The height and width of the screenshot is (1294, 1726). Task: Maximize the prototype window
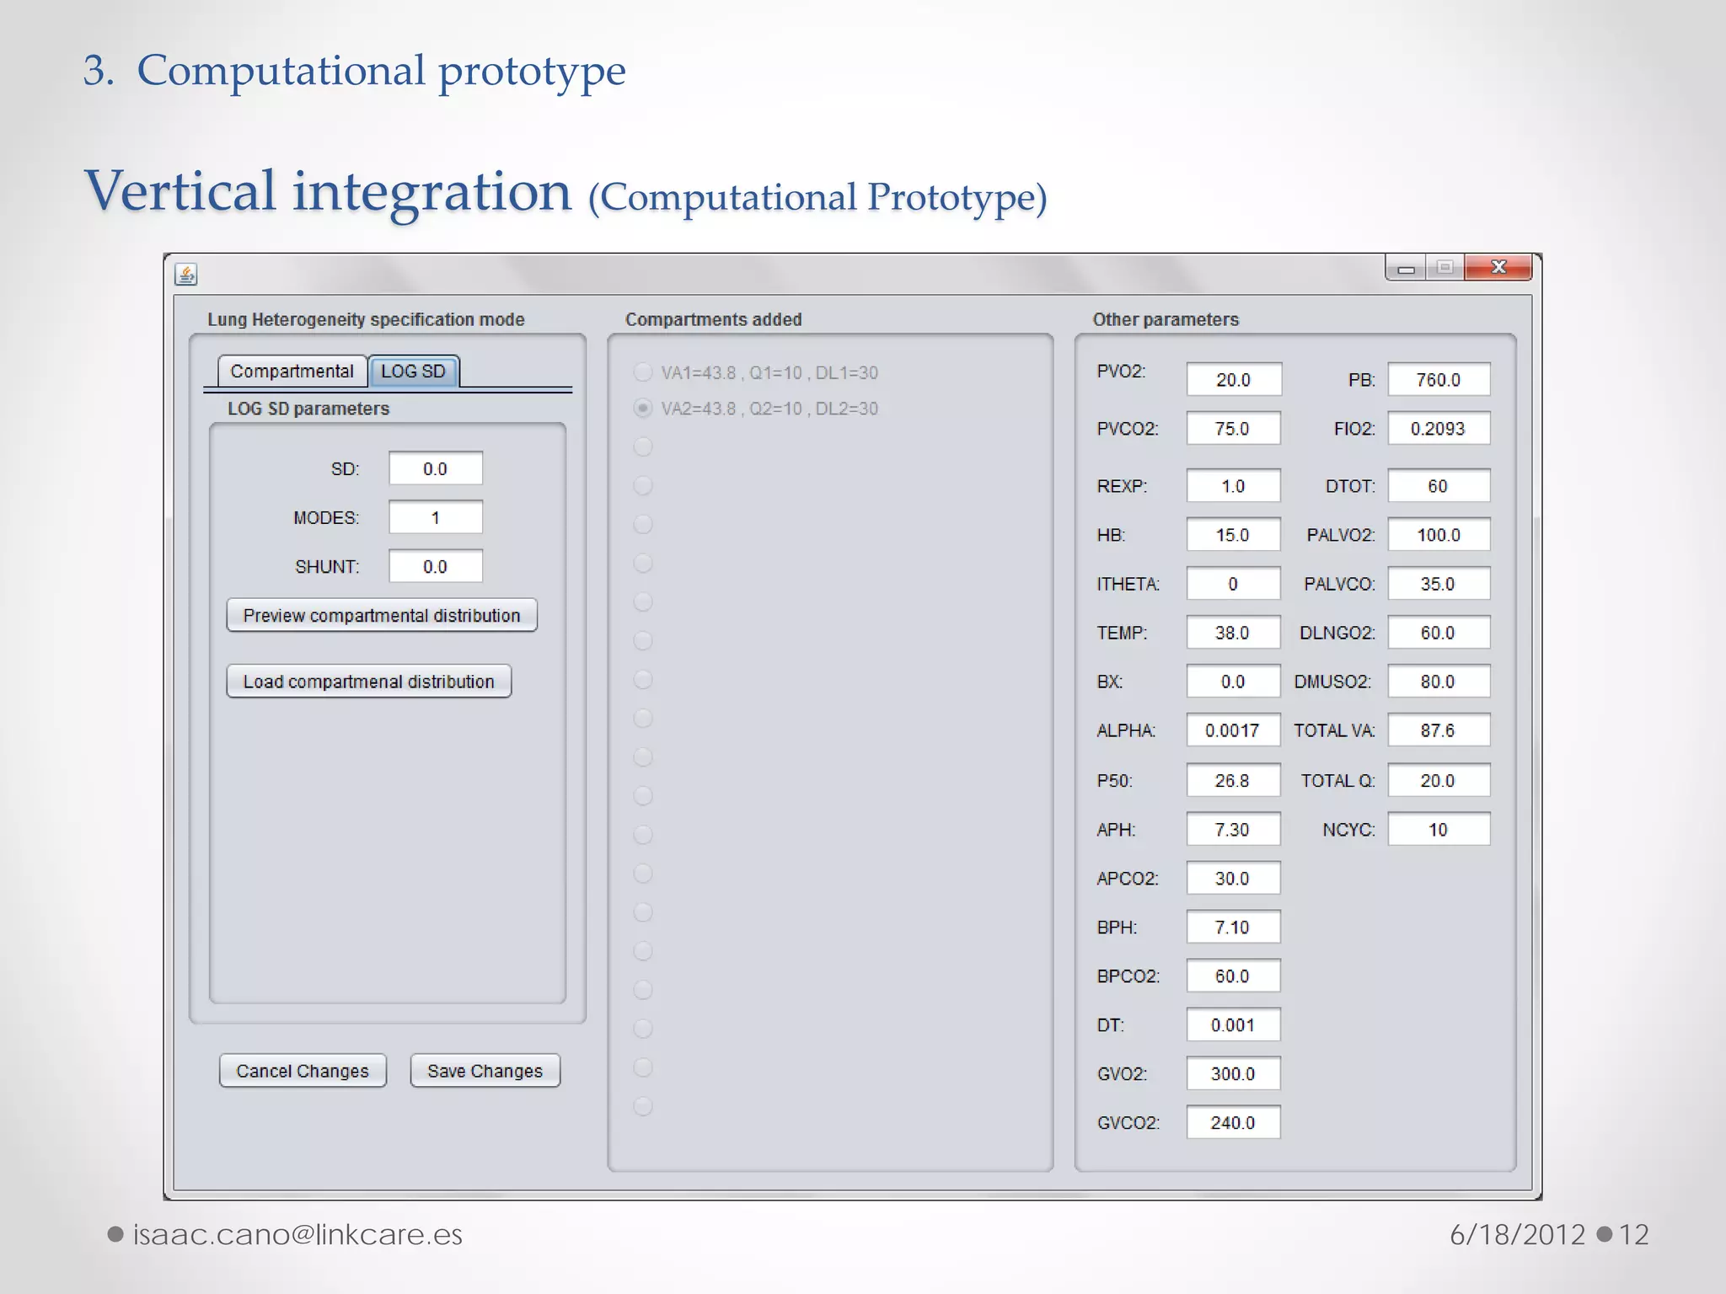[x=1445, y=268]
